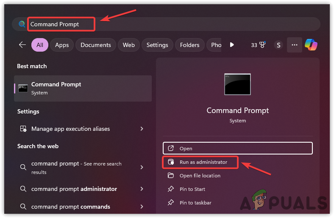Click the back arrow in search
Screen dimensions: 334x218
pyautogui.click(x=22, y=45)
